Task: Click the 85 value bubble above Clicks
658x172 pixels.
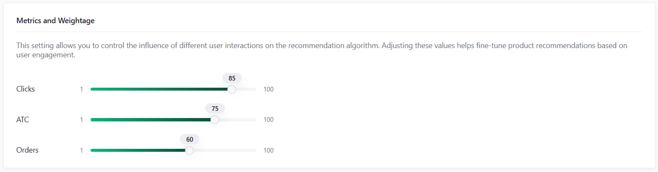Action: pyautogui.click(x=232, y=78)
